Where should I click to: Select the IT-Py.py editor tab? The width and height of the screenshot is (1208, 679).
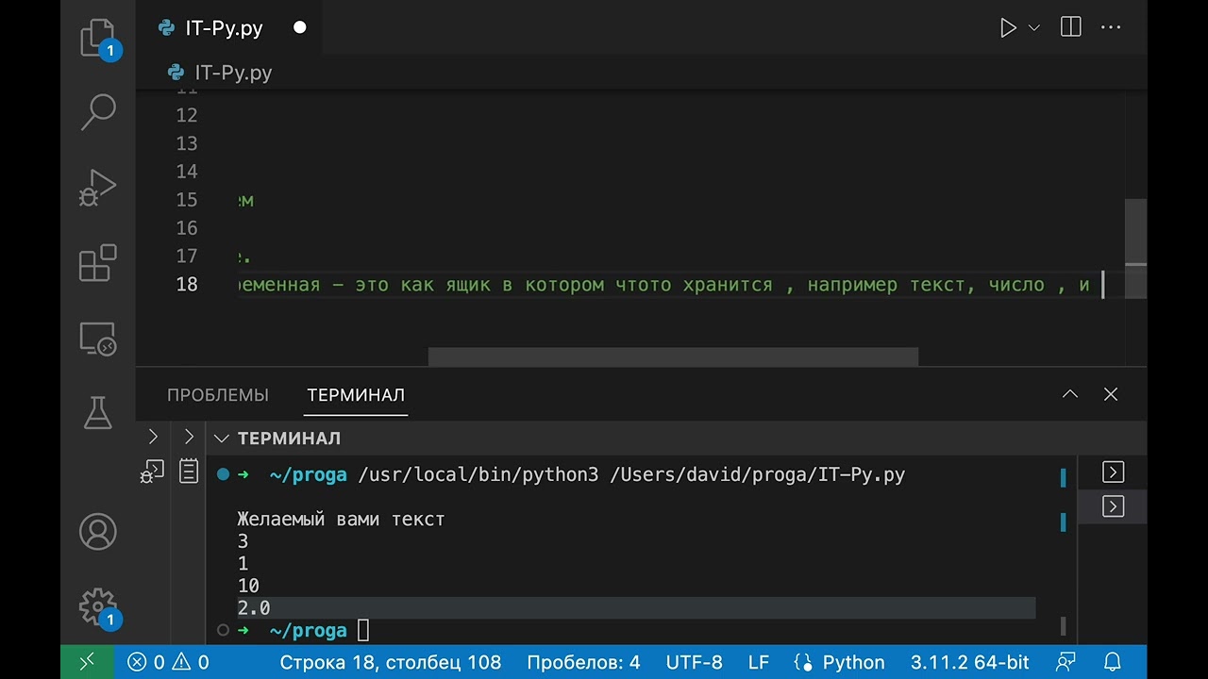point(224,28)
